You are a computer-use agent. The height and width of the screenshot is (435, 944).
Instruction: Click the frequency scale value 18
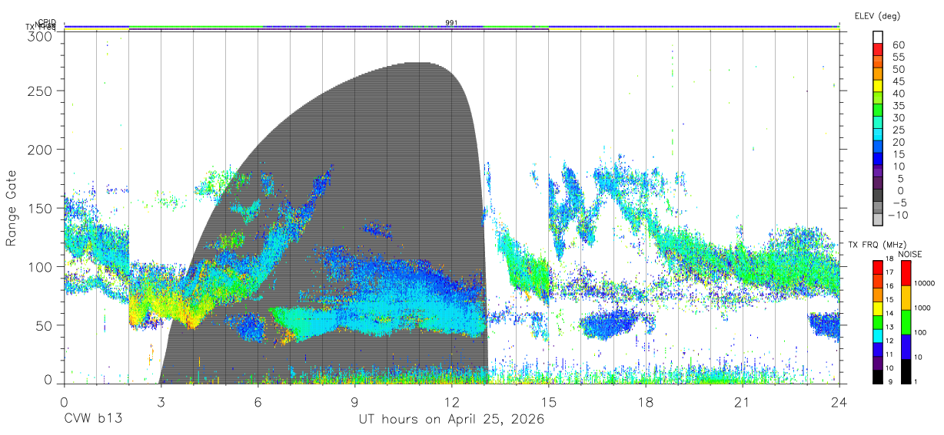coord(889,259)
